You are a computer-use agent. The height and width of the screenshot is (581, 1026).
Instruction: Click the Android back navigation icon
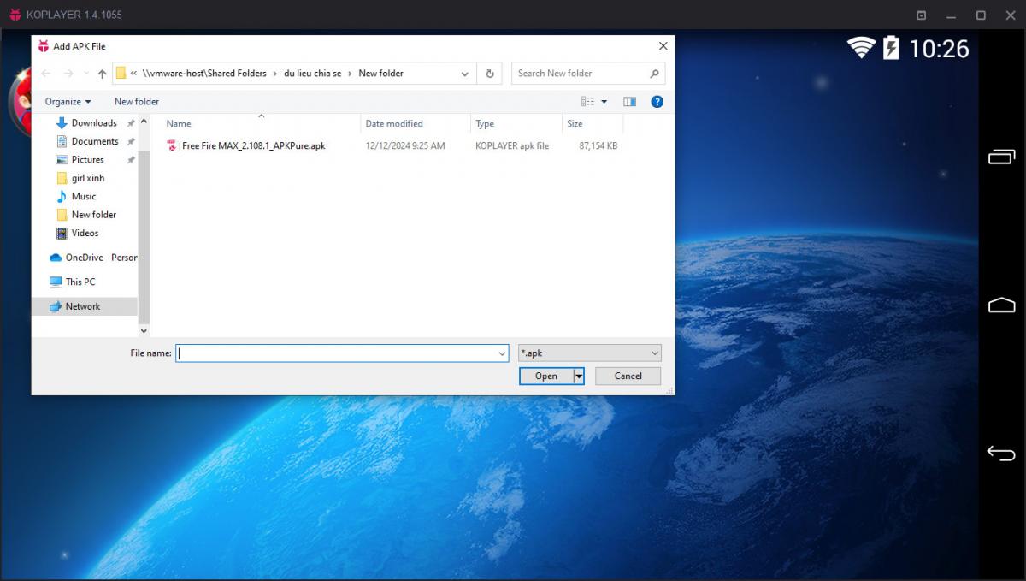[x=1000, y=454]
